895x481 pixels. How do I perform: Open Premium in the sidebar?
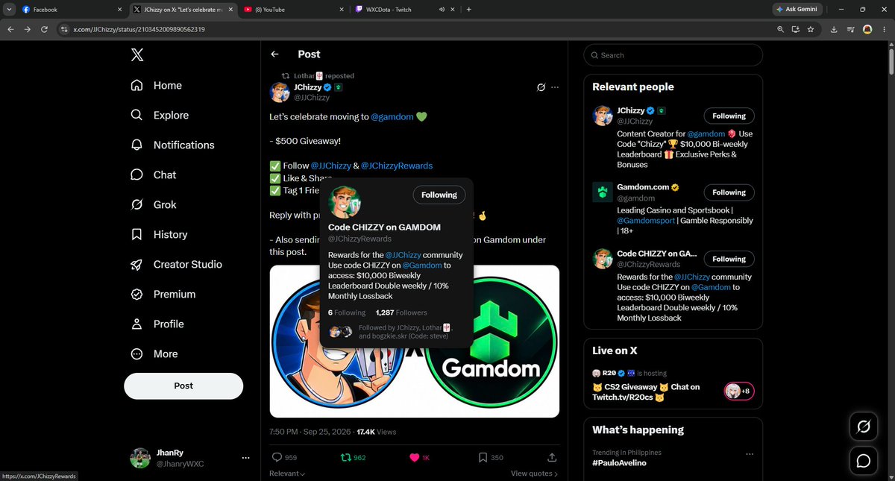click(163, 294)
